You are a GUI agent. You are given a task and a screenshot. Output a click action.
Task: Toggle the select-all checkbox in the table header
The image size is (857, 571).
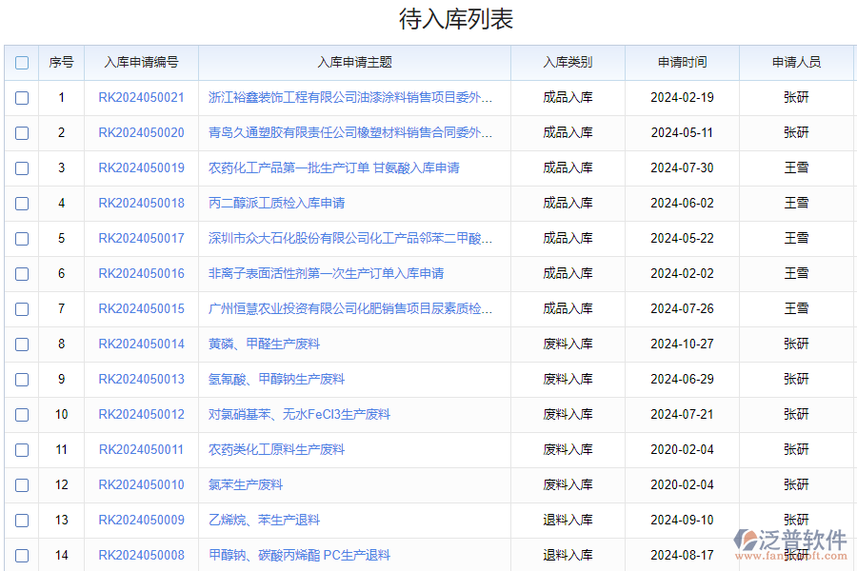point(21,62)
